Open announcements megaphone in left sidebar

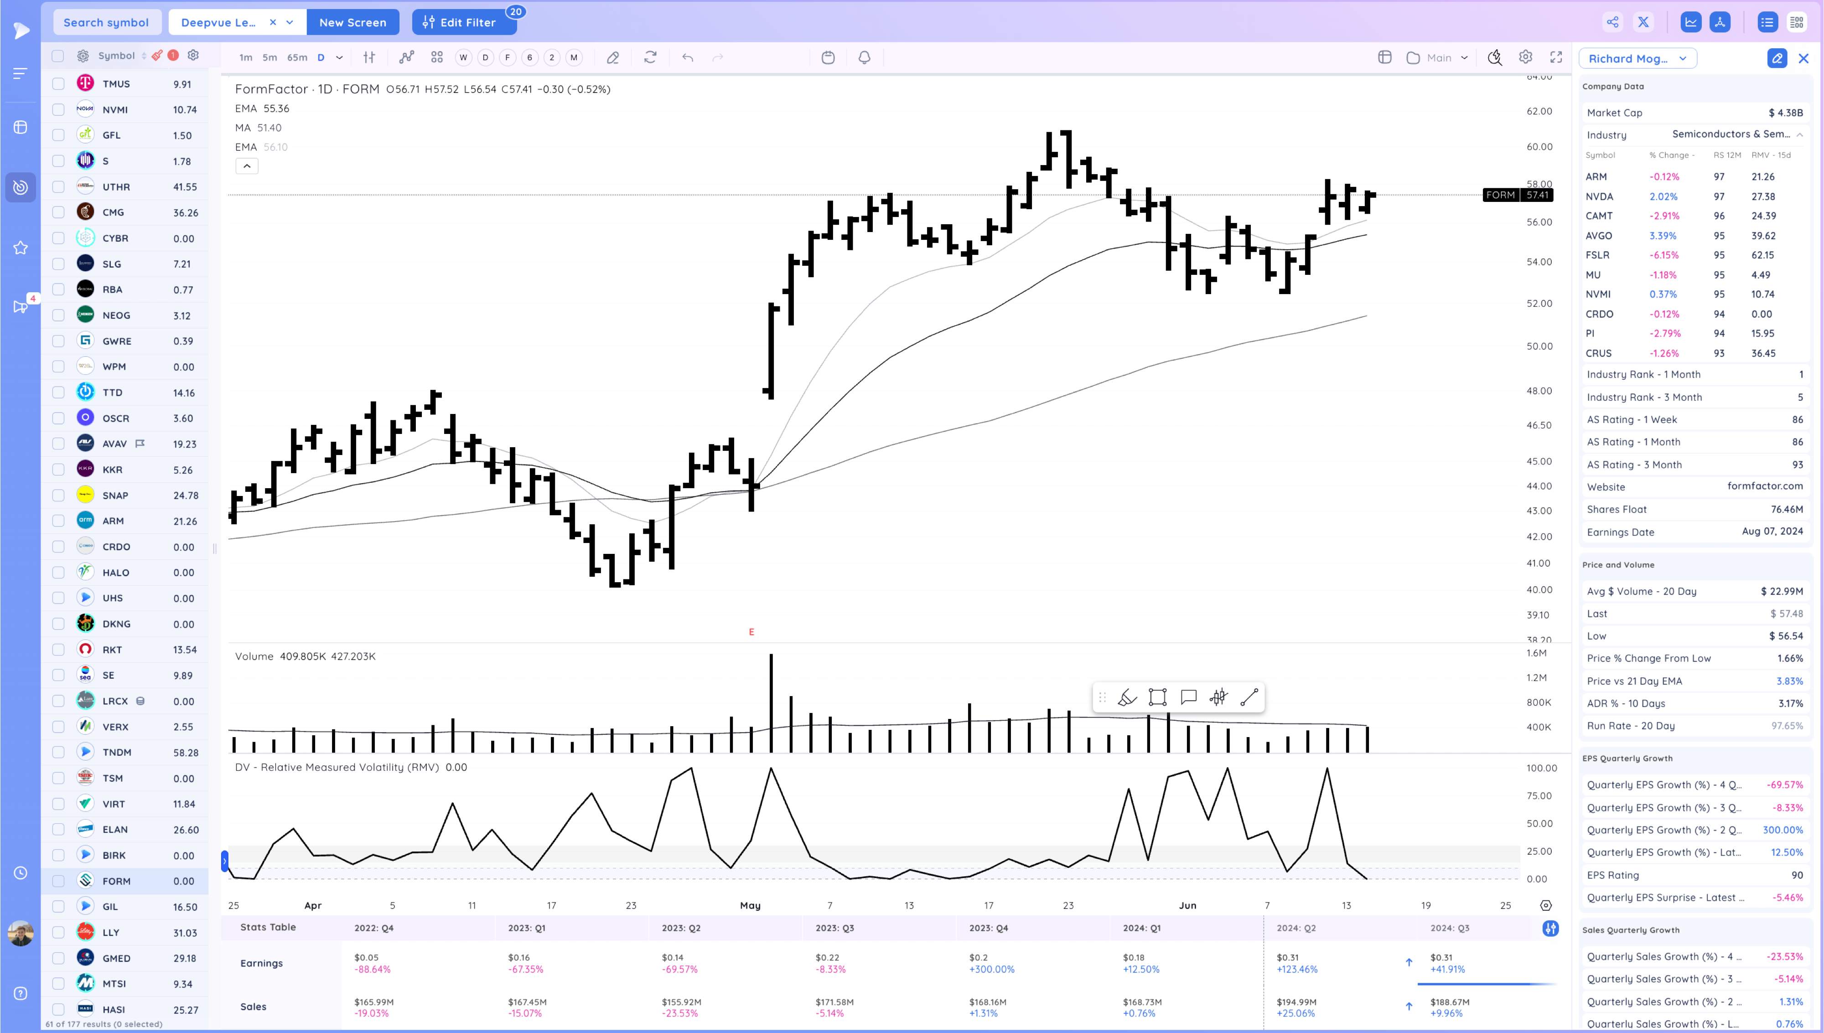coord(21,306)
